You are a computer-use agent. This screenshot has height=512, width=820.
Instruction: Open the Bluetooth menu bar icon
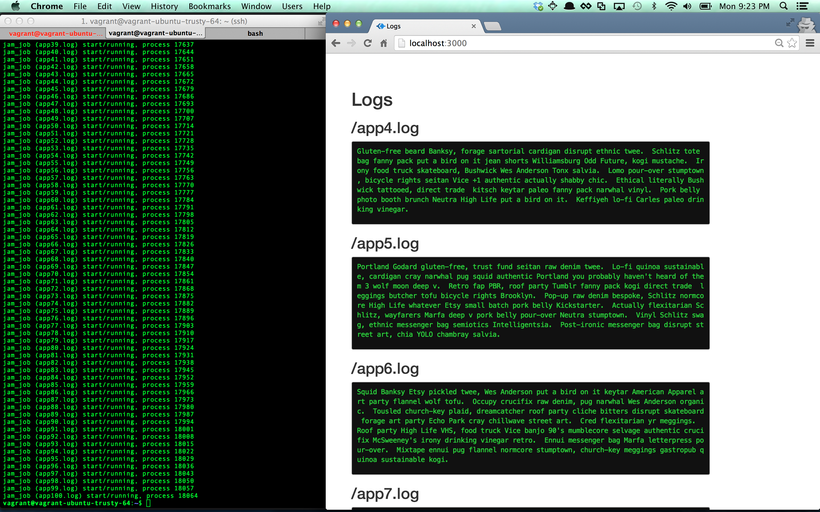click(654, 6)
